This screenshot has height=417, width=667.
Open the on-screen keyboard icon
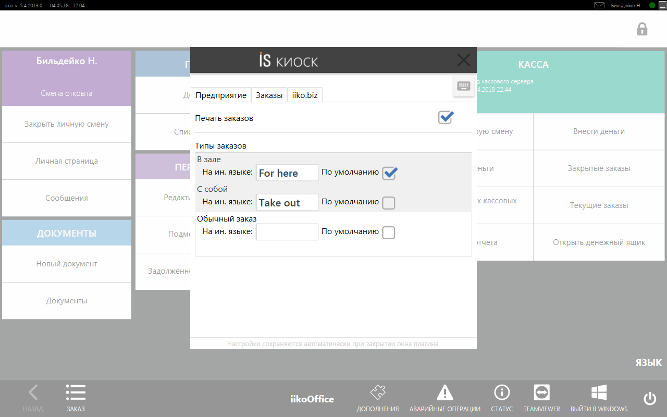(464, 87)
